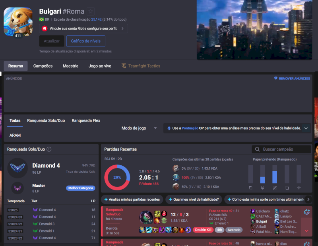Expand the Pontuação OP banner chevron
The height and width of the screenshot is (246, 318).
pos(306,128)
